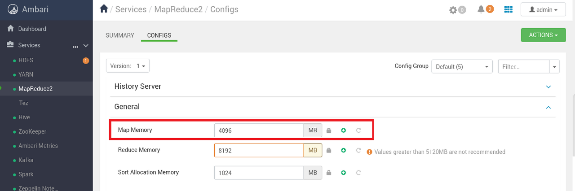Open background operations gear icon
575x191 pixels.
click(453, 10)
